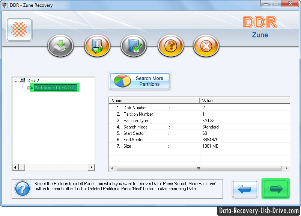Viewport: 301px width, 216px height.
Task: Click the drive icon beside Partition - 1
Action: 30,88
